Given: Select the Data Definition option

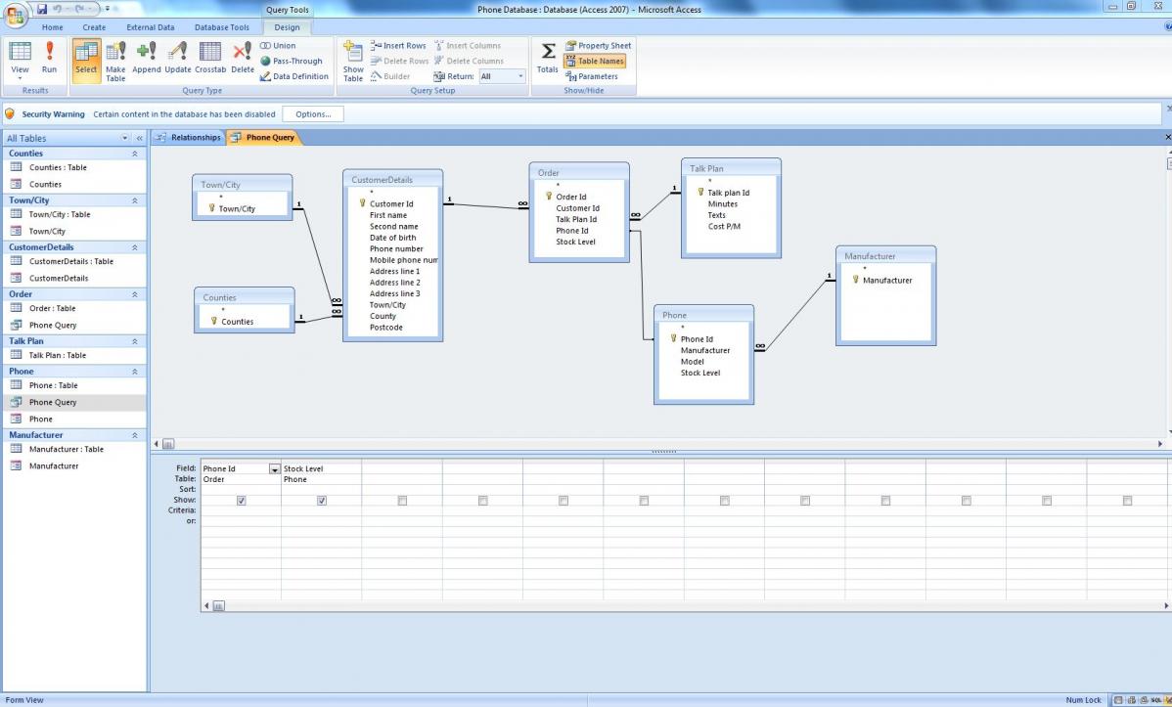Looking at the screenshot, I should click(x=294, y=76).
